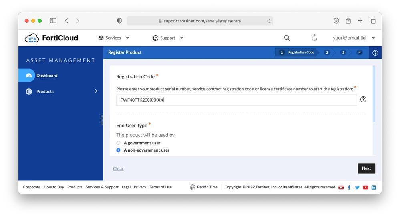The height and width of the screenshot is (218, 400).
Task: Expand Products submenu chevron
Action: [x=96, y=91]
